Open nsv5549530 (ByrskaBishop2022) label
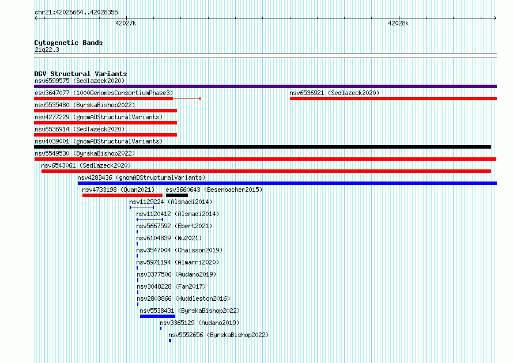This screenshot has height=363, width=513. (x=85, y=153)
